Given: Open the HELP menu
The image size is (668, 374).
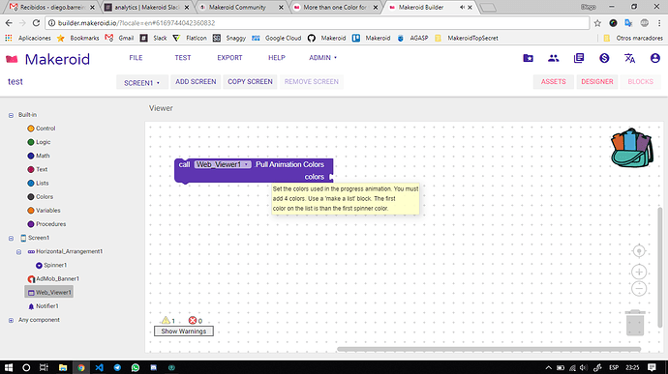Looking at the screenshot, I should tap(277, 57).
